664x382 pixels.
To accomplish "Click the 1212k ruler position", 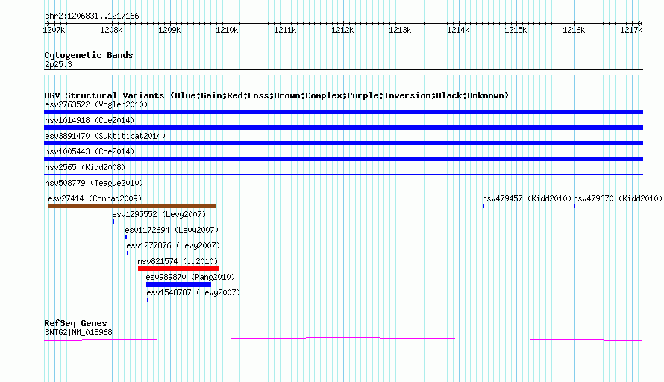I will [x=342, y=30].
